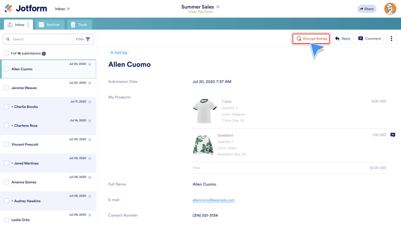This screenshot has height=226, width=401.
Task: Click the Encrypt Entries shield icon
Action: pos(298,38)
